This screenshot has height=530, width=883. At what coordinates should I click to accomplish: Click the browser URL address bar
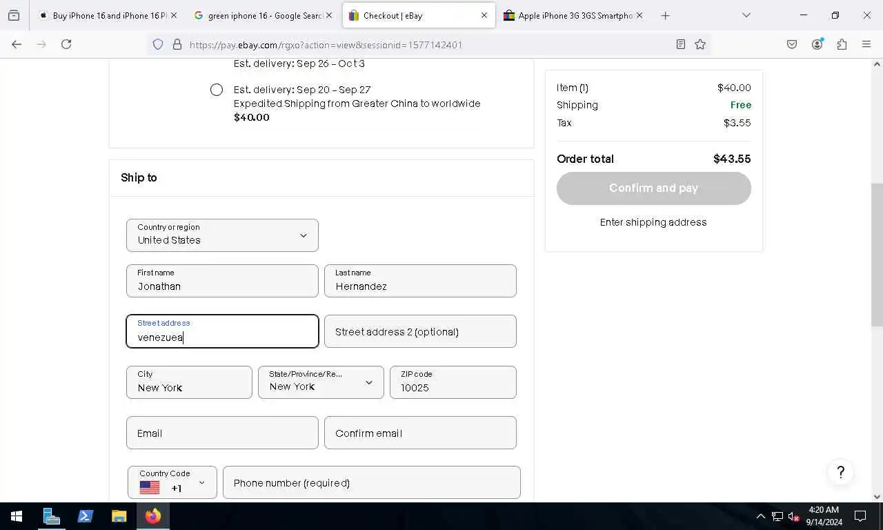[x=428, y=44]
